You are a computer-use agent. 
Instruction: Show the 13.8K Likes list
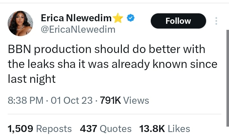pyautogui.click(x=164, y=129)
